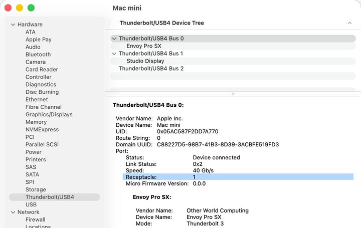This screenshot has width=361, height=228.
Task: Select SPI in the sidebar
Action: 30,182
